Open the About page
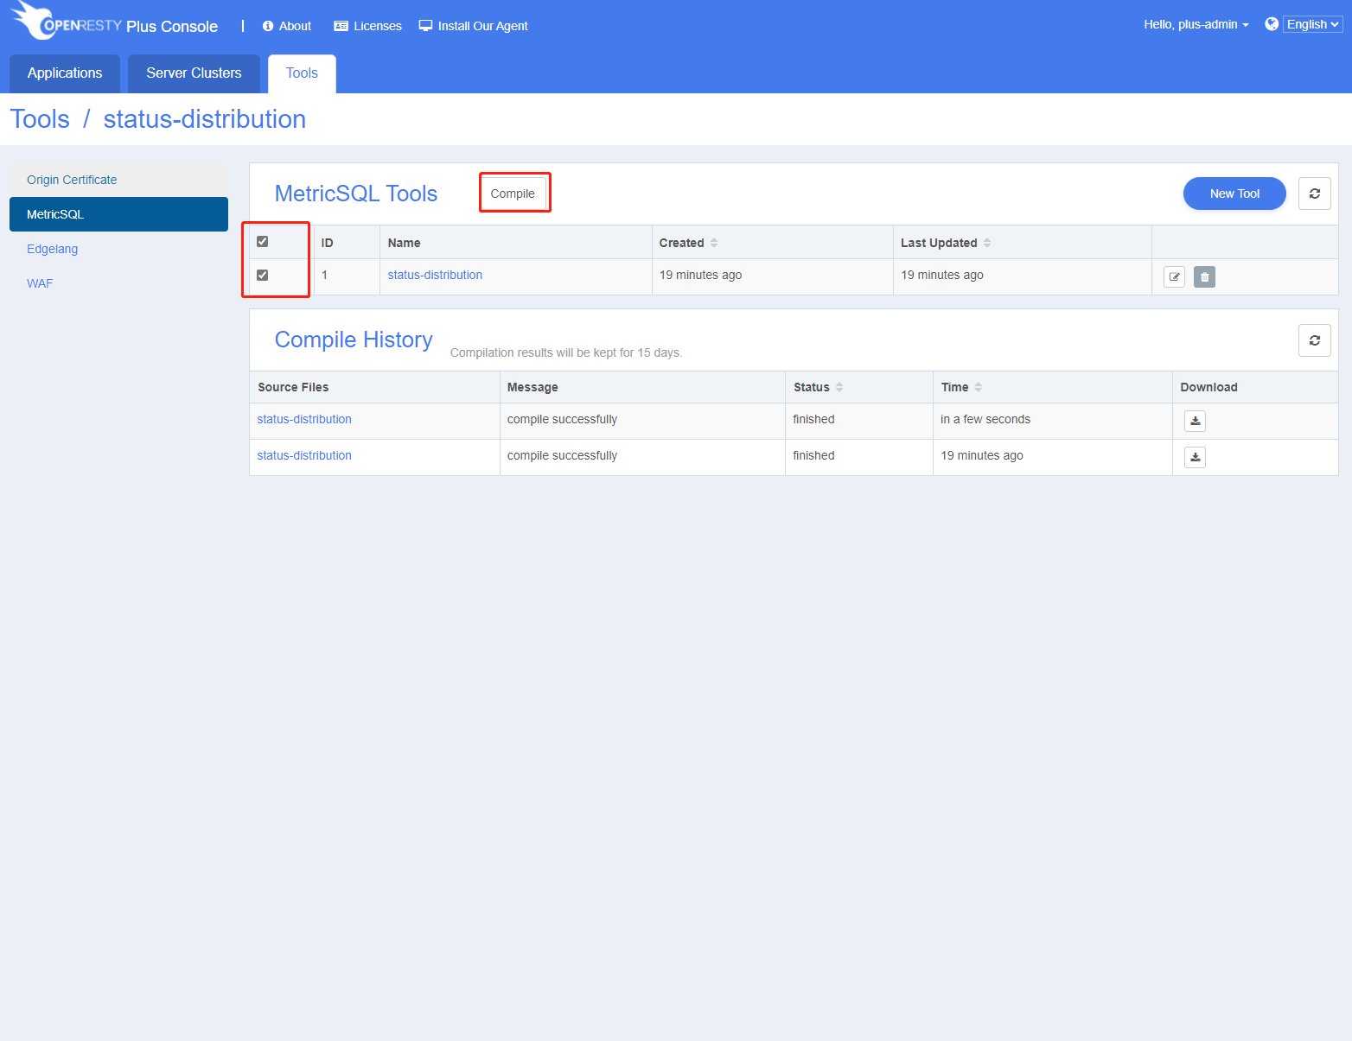The image size is (1352, 1041). coord(287,26)
